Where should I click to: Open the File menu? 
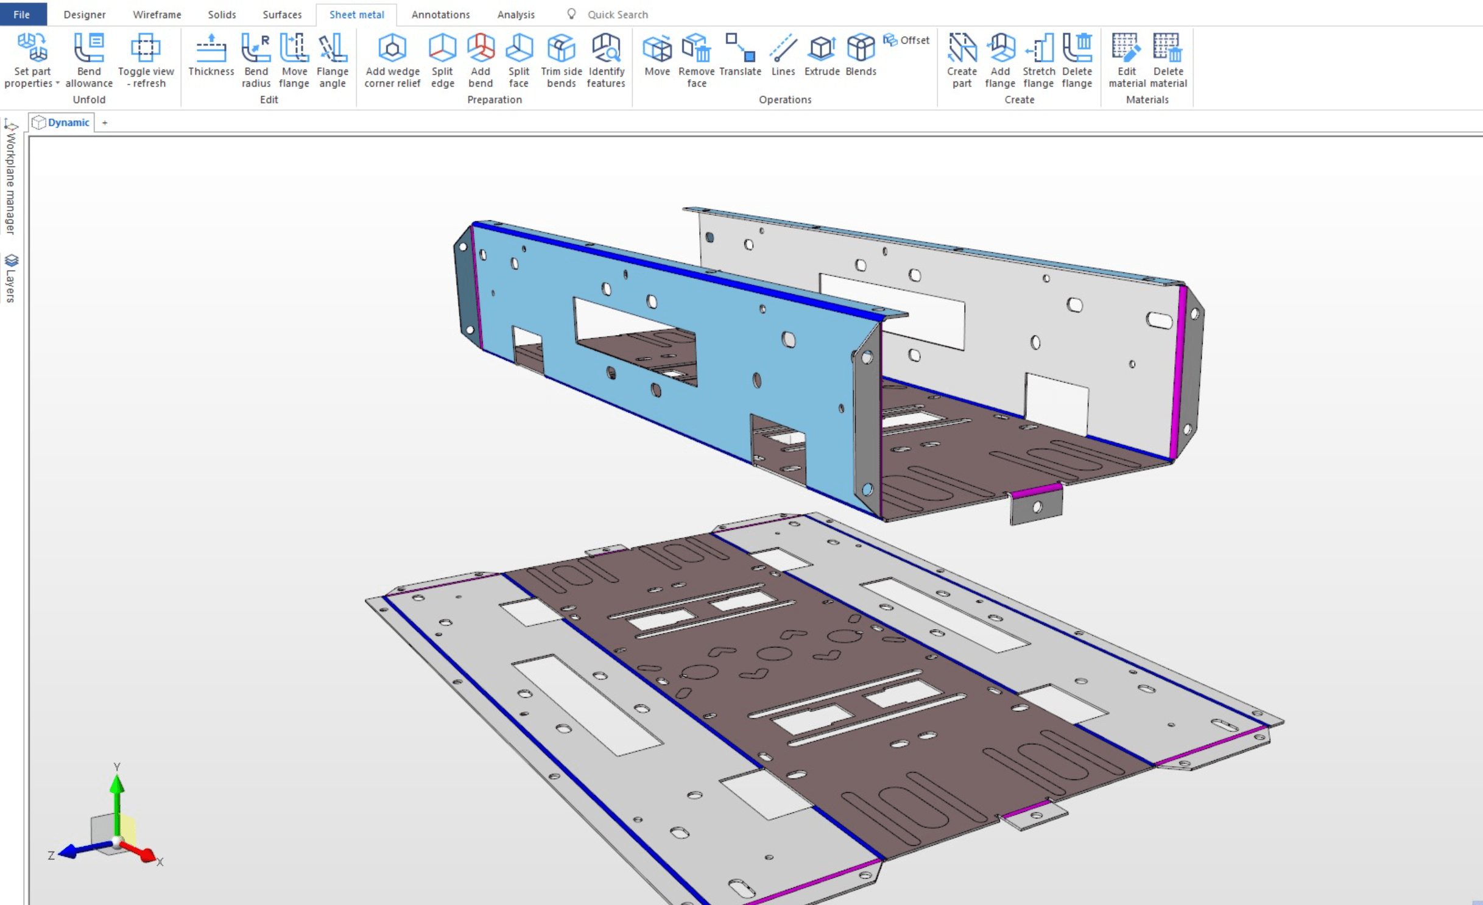click(23, 14)
